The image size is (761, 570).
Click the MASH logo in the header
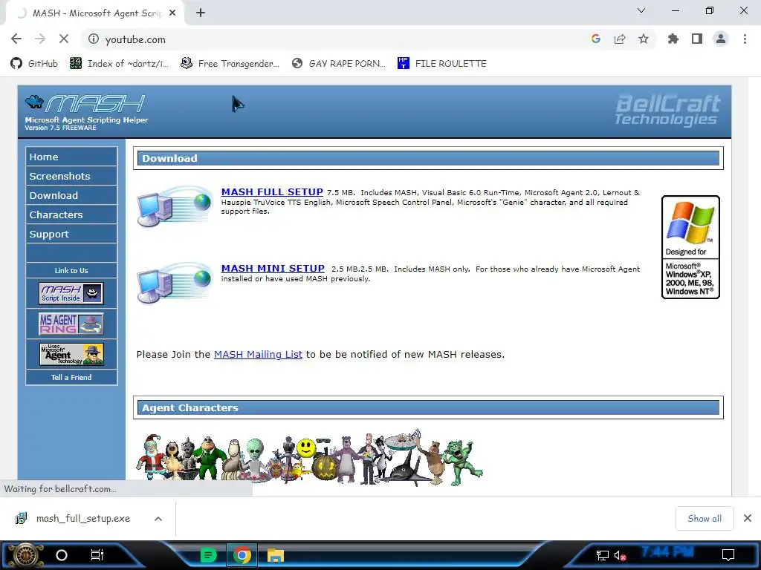[x=85, y=103]
